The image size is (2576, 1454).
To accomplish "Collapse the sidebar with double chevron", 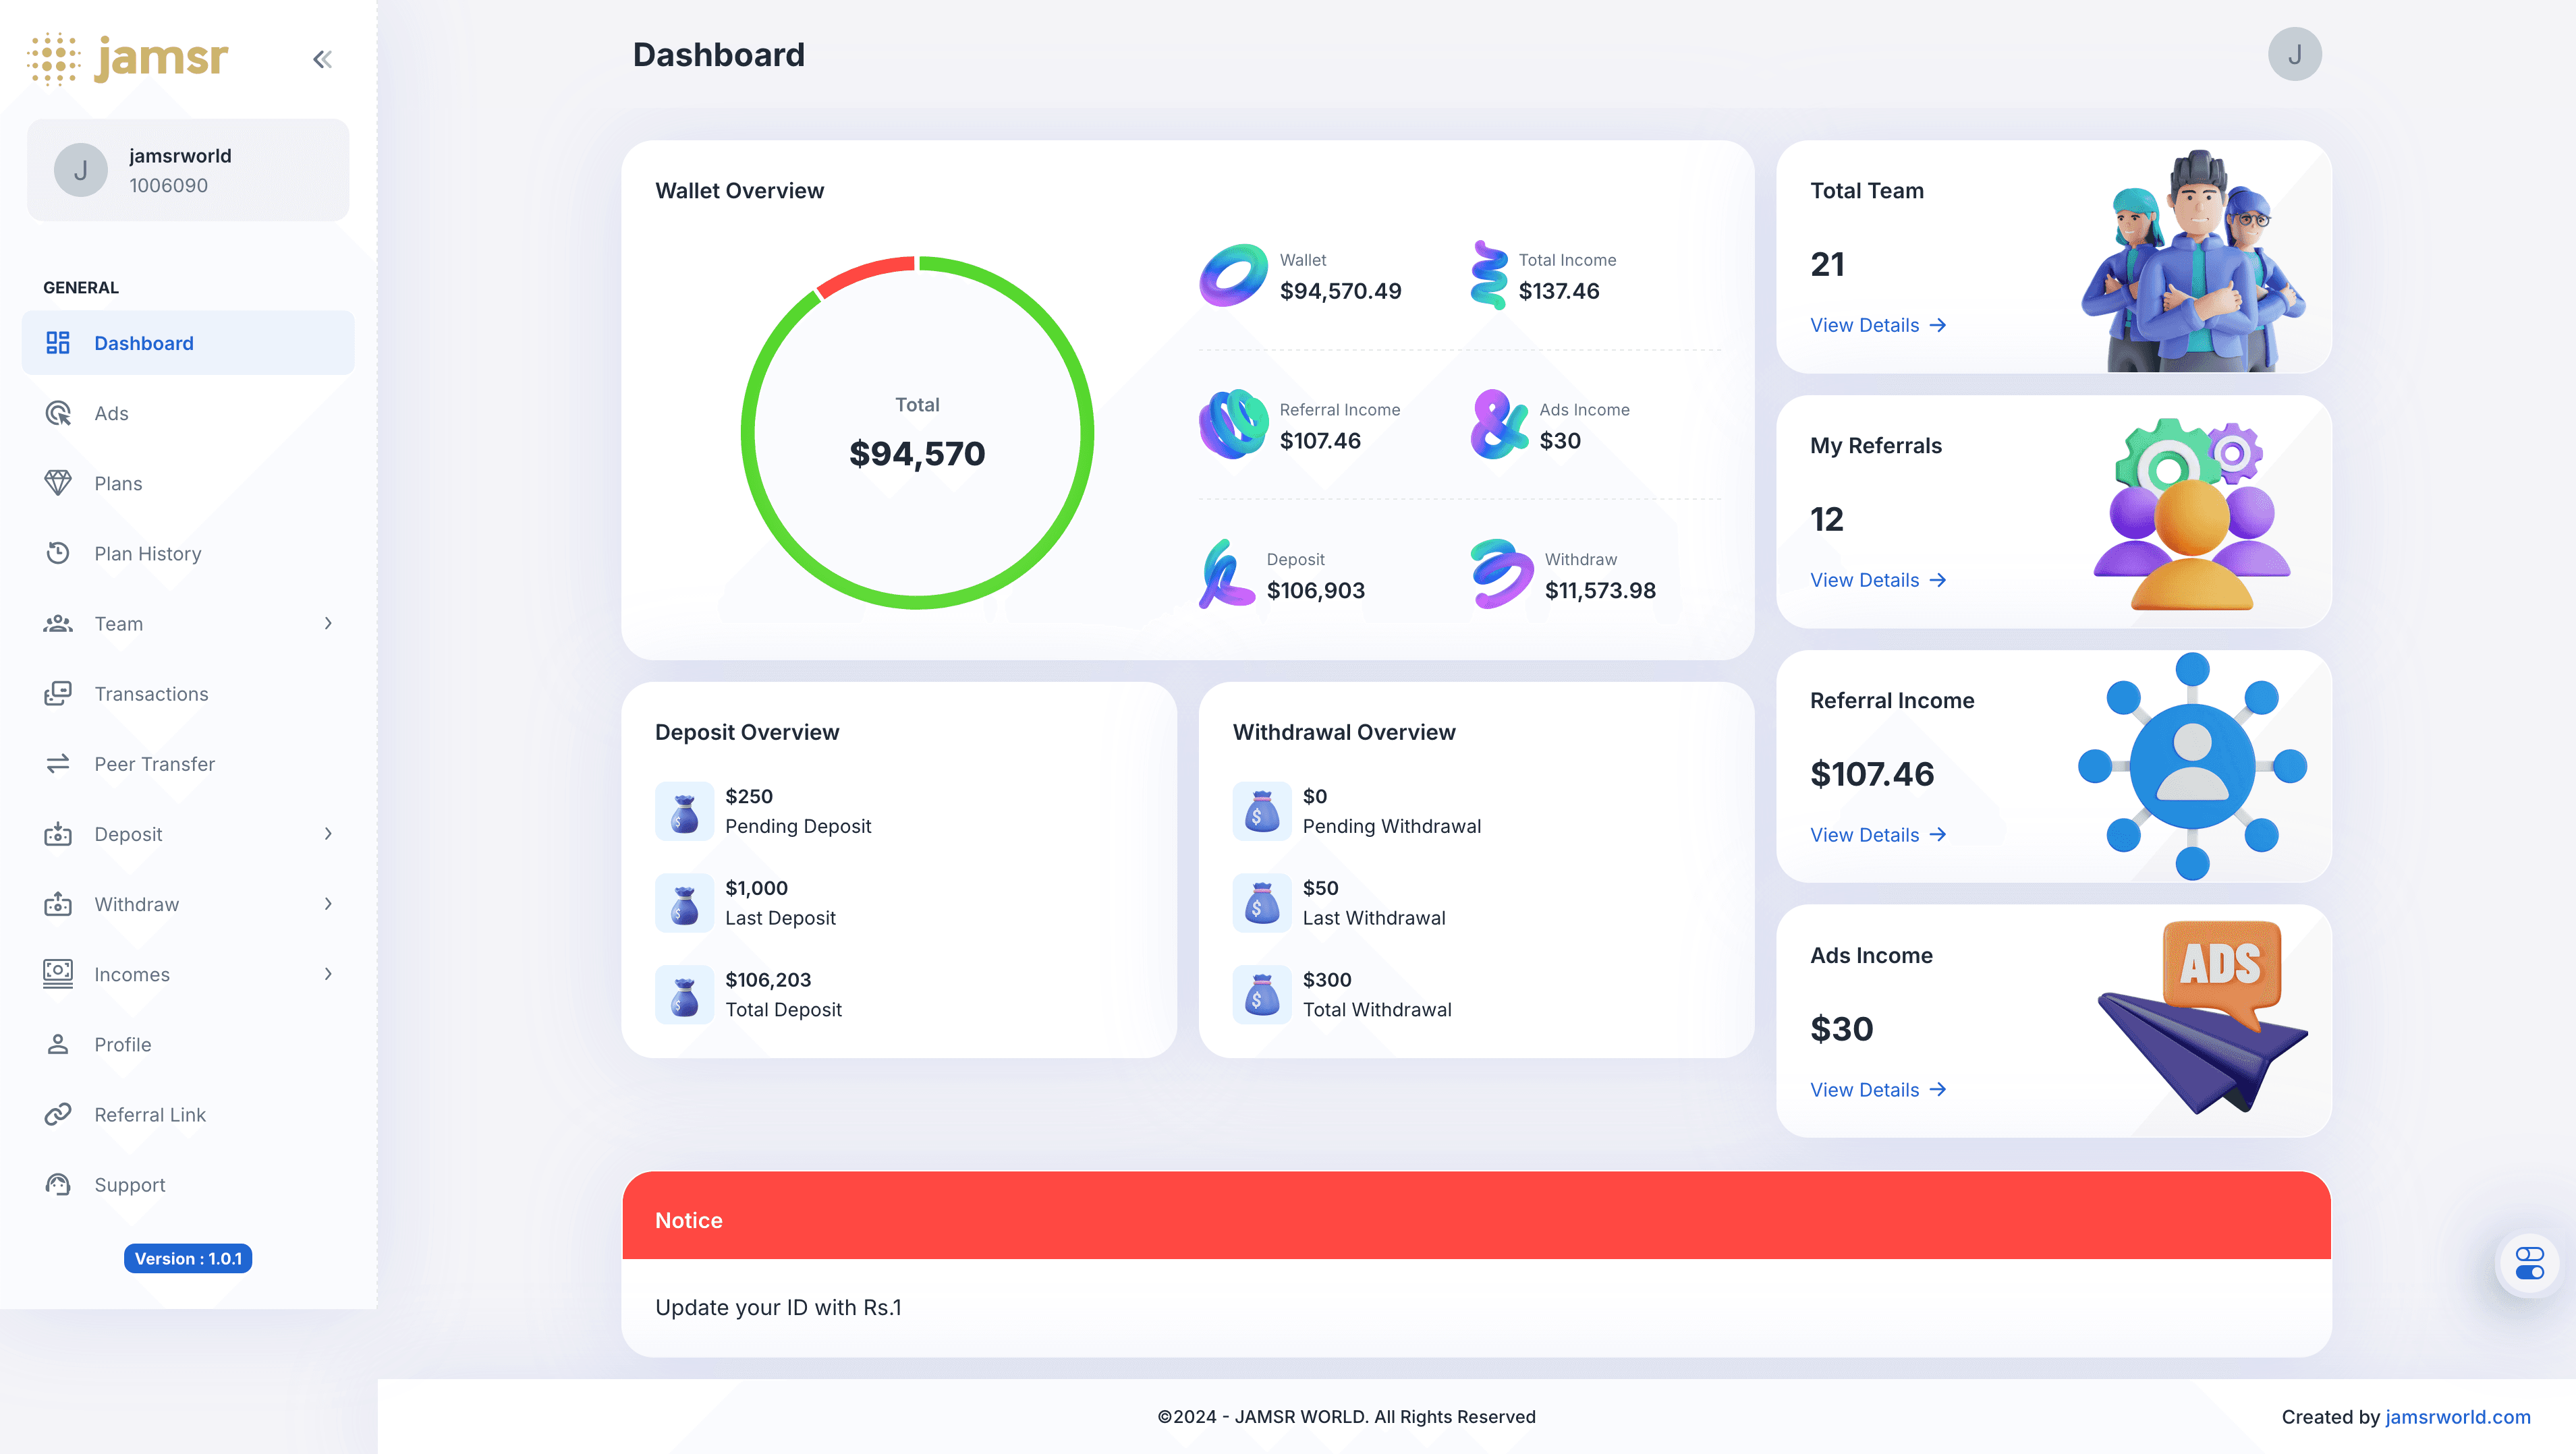I will [x=322, y=59].
